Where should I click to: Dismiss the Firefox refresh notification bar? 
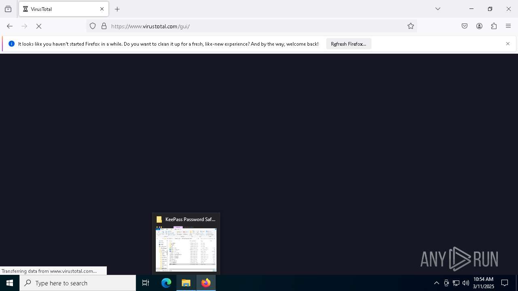pyautogui.click(x=508, y=44)
